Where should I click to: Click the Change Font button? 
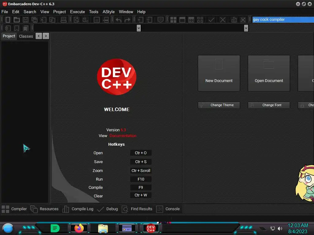click(x=269, y=105)
